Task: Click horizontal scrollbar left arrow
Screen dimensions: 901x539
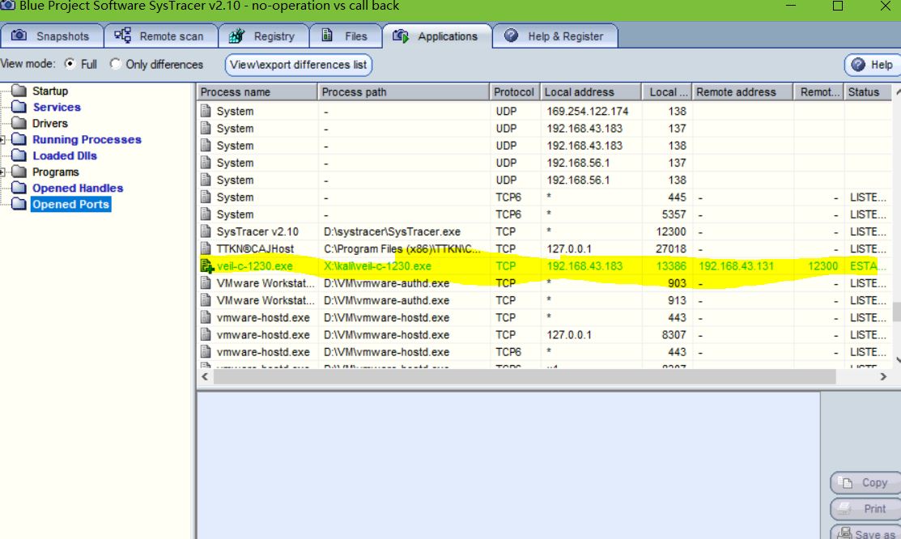Action: click(205, 376)
